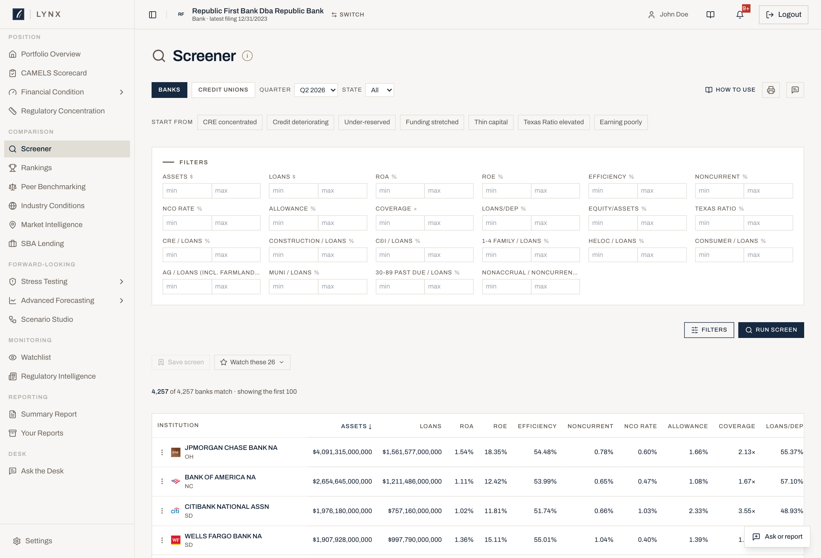Expand Stress Testing submenu
Viewport: 821px width, 558px height.
(x=121, y=281)
